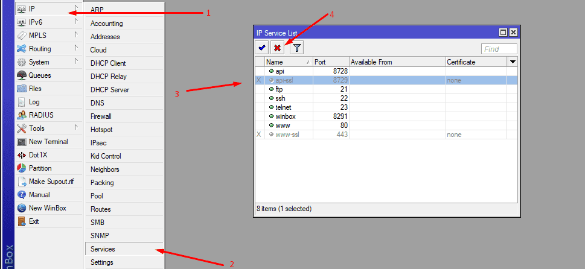The image size is (585, 269).
Task: Choose Services in IP submenu
Action: pyautogui.click(x=103, y=249)
